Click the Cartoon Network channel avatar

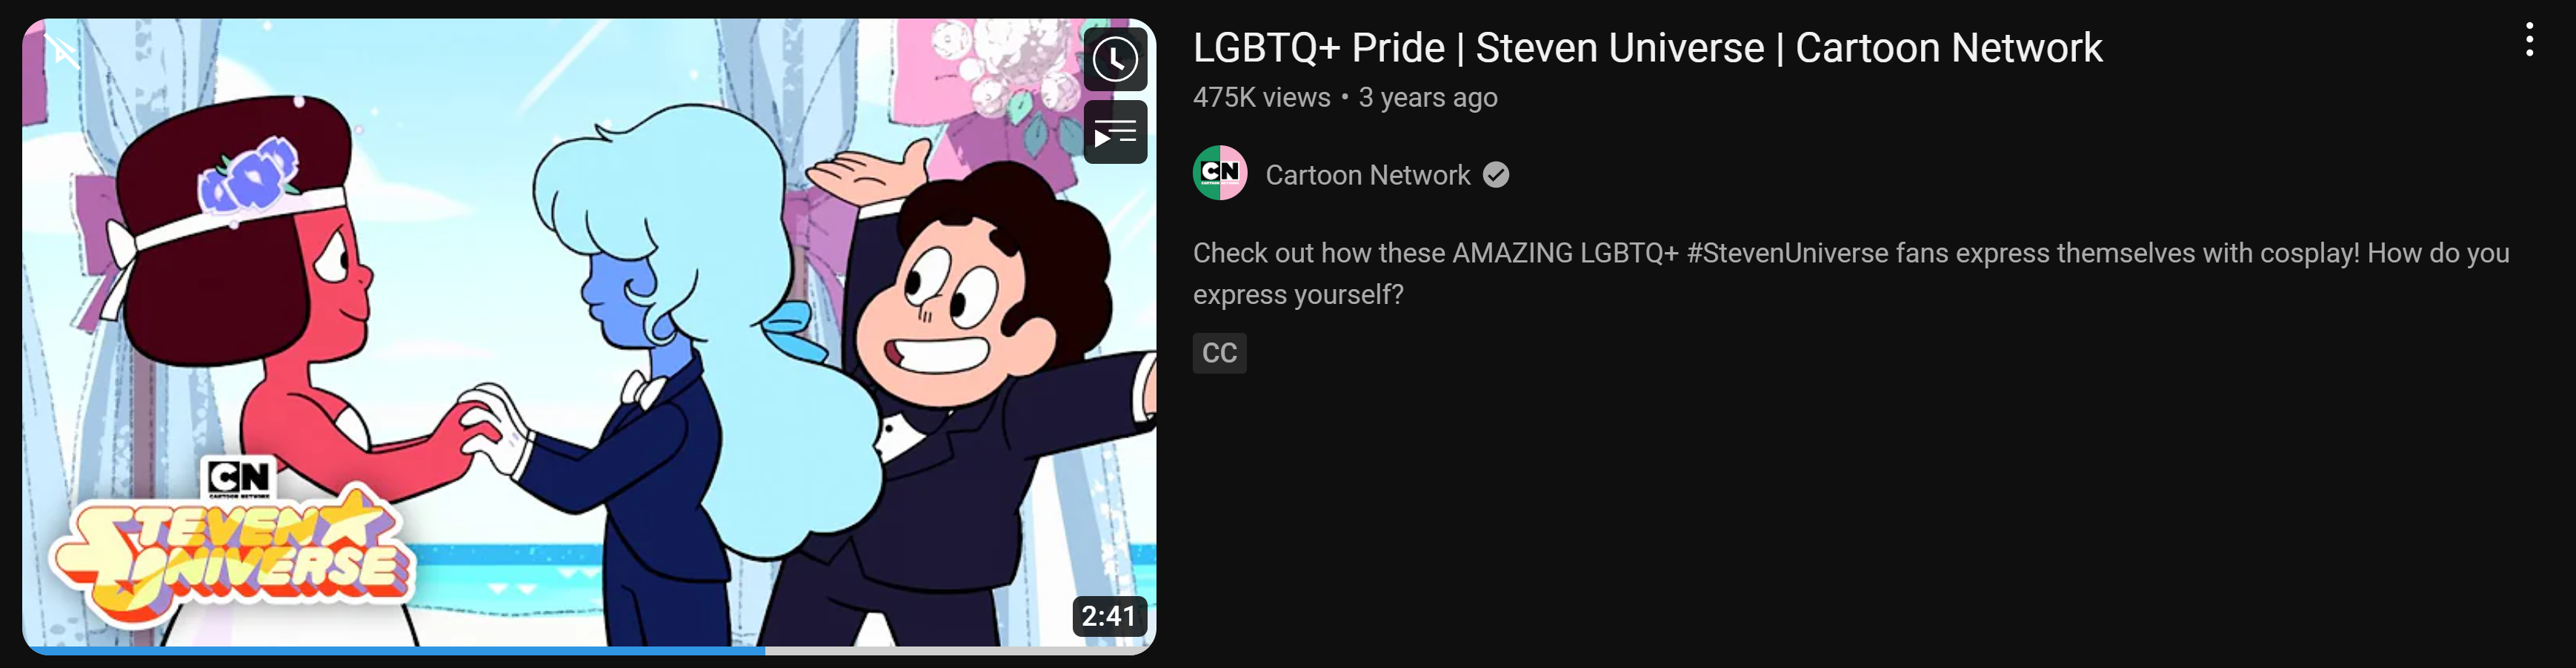click(x=1220, y=173)
